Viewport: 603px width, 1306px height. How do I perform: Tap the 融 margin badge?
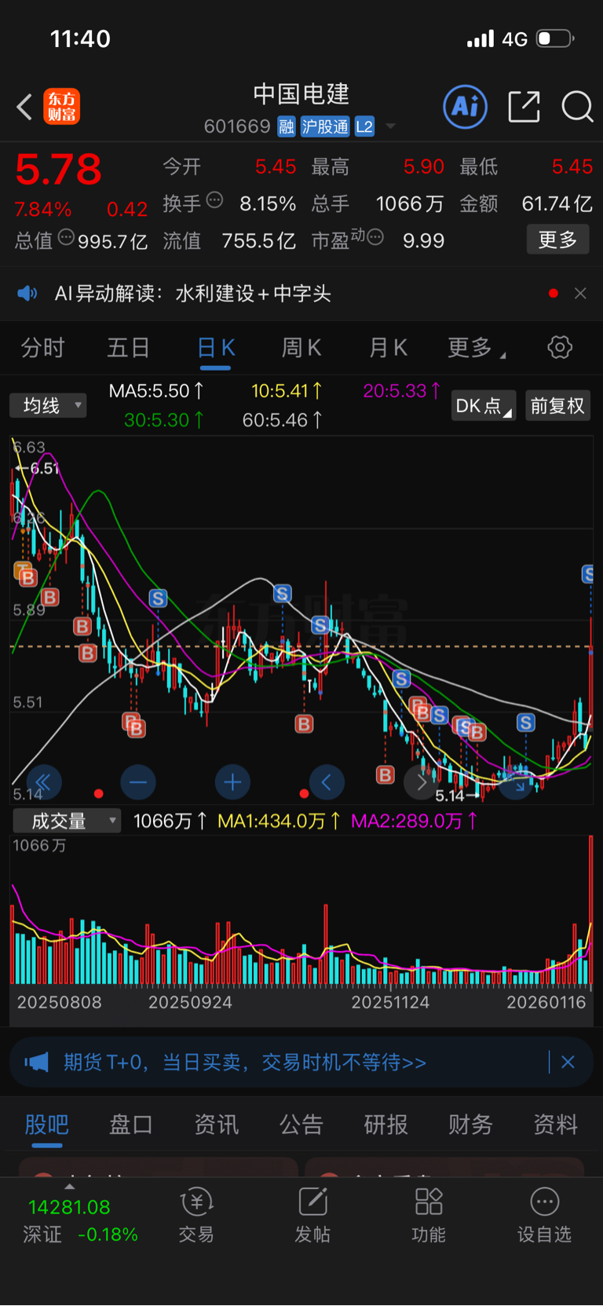tap(287, 126)
